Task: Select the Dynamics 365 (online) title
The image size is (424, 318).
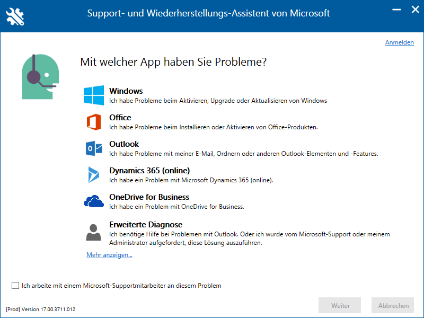Action: point(149,171)
